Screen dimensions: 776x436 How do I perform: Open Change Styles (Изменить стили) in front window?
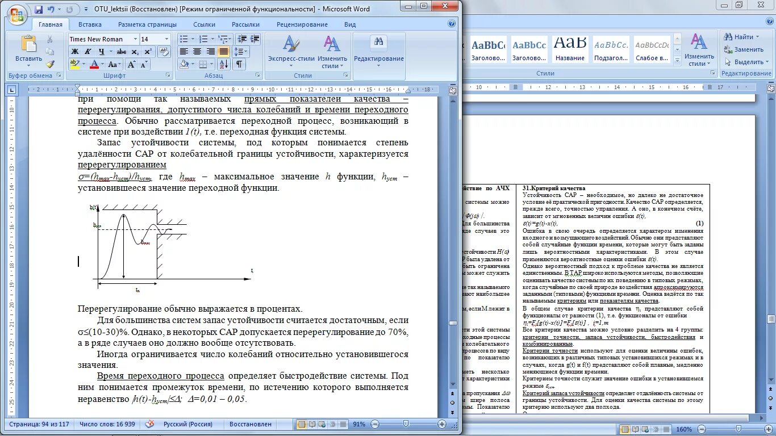click(332, 51)
